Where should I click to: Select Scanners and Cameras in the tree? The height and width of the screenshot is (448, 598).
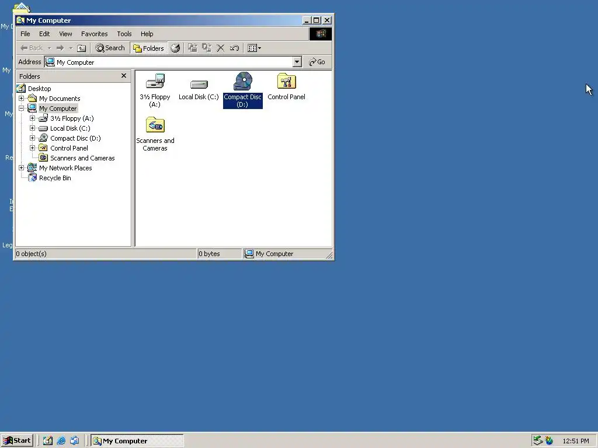(x=82, y=158)
